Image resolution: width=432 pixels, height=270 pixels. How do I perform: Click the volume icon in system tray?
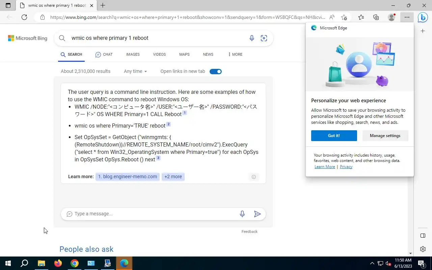388,263
